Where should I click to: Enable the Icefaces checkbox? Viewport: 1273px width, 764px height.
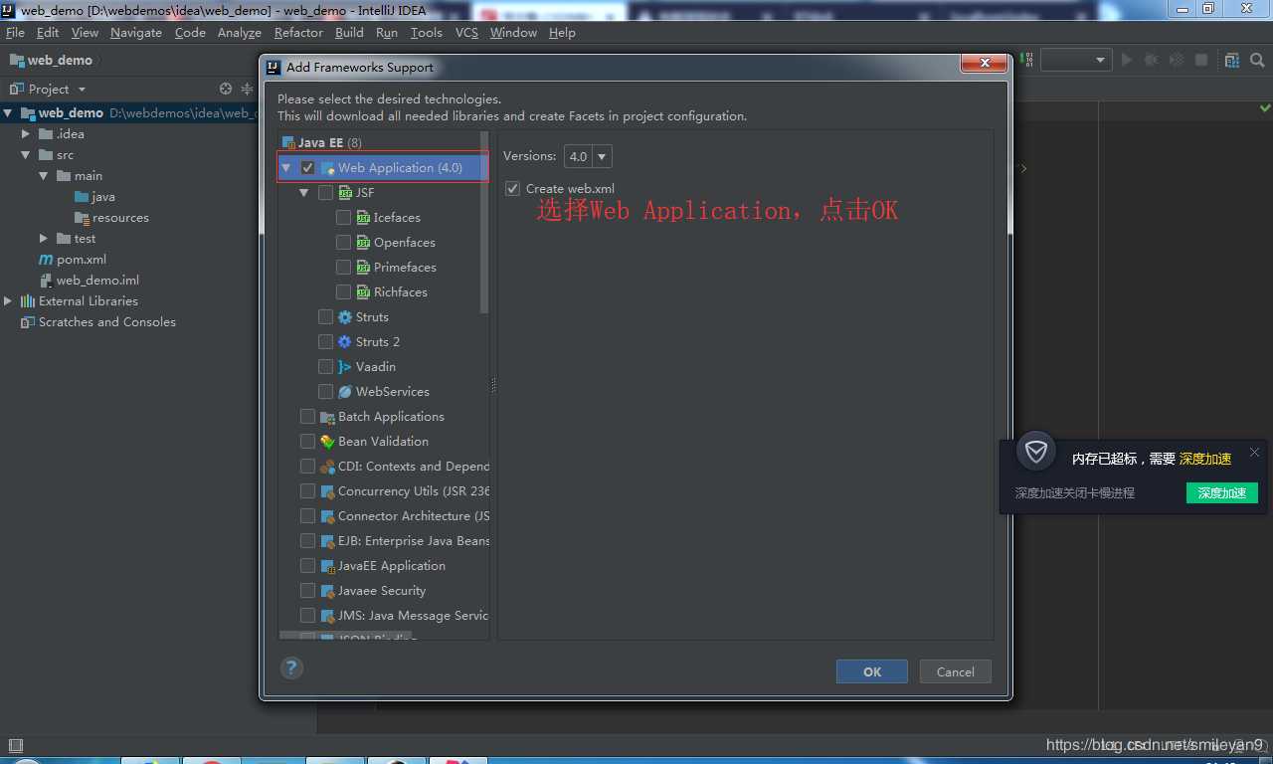343,218
